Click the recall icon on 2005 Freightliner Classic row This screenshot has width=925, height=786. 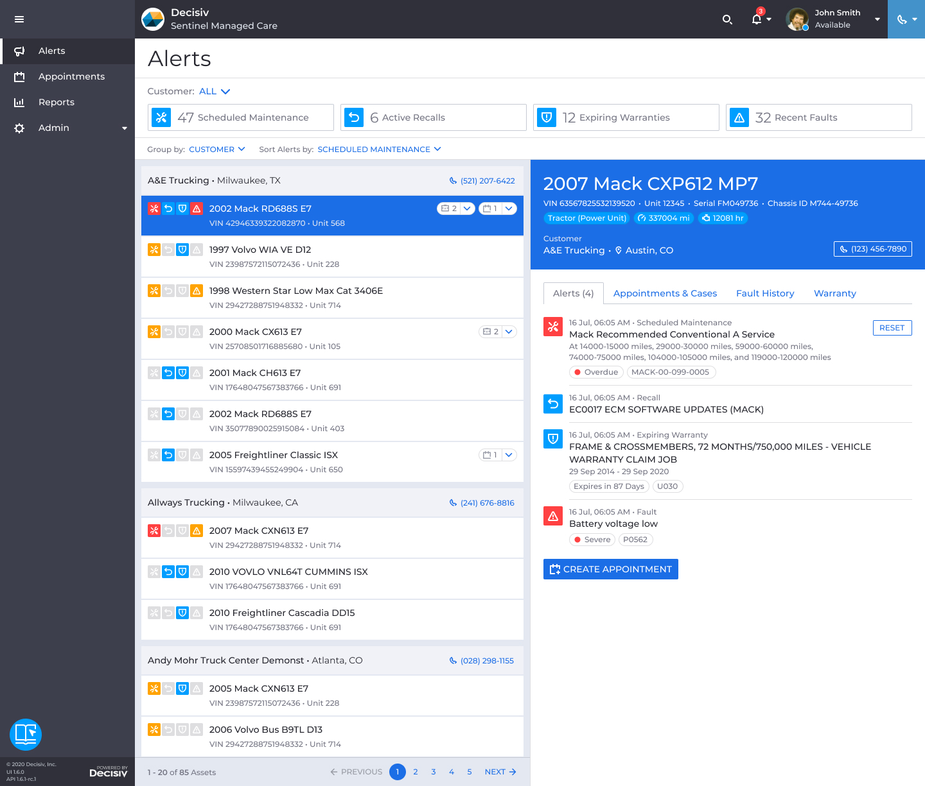(x=168, y=455)
